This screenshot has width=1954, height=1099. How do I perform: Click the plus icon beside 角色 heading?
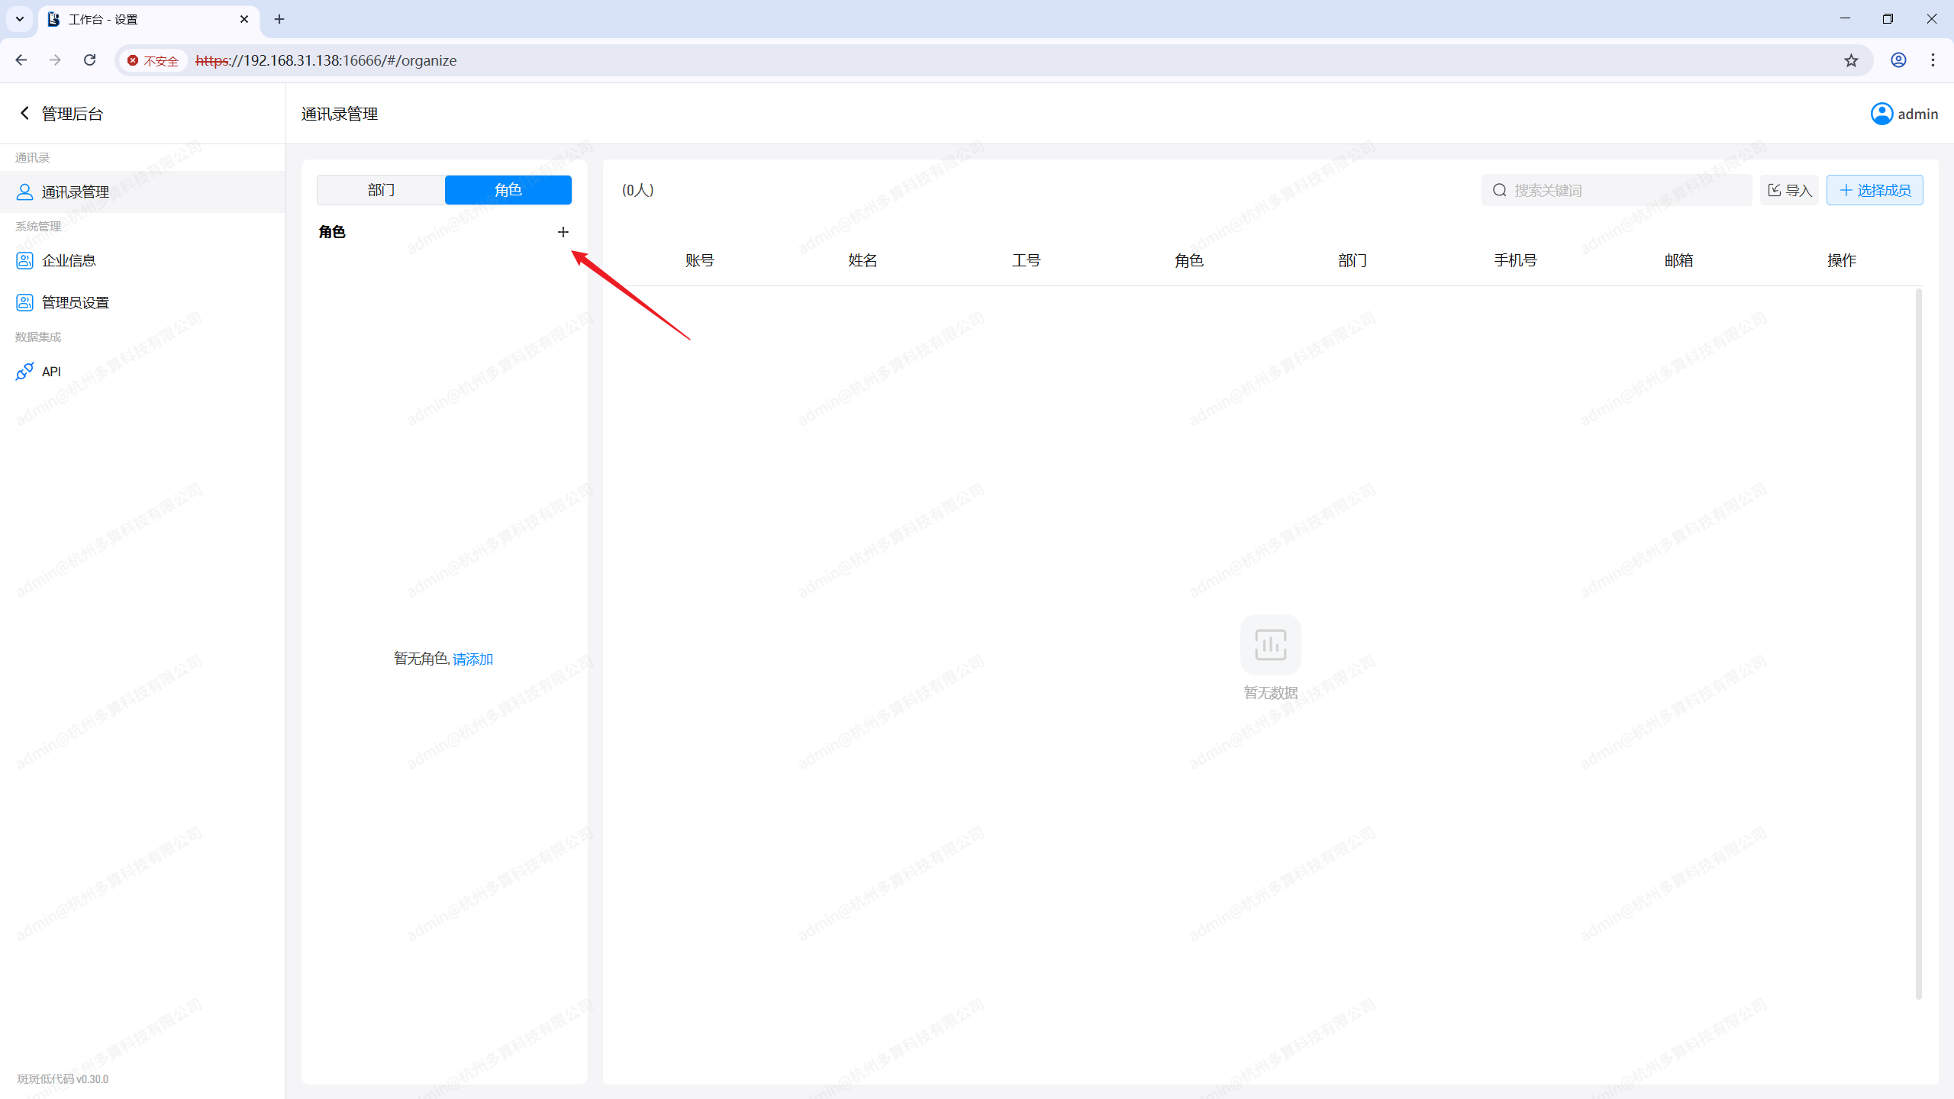[x=563, y=232]
